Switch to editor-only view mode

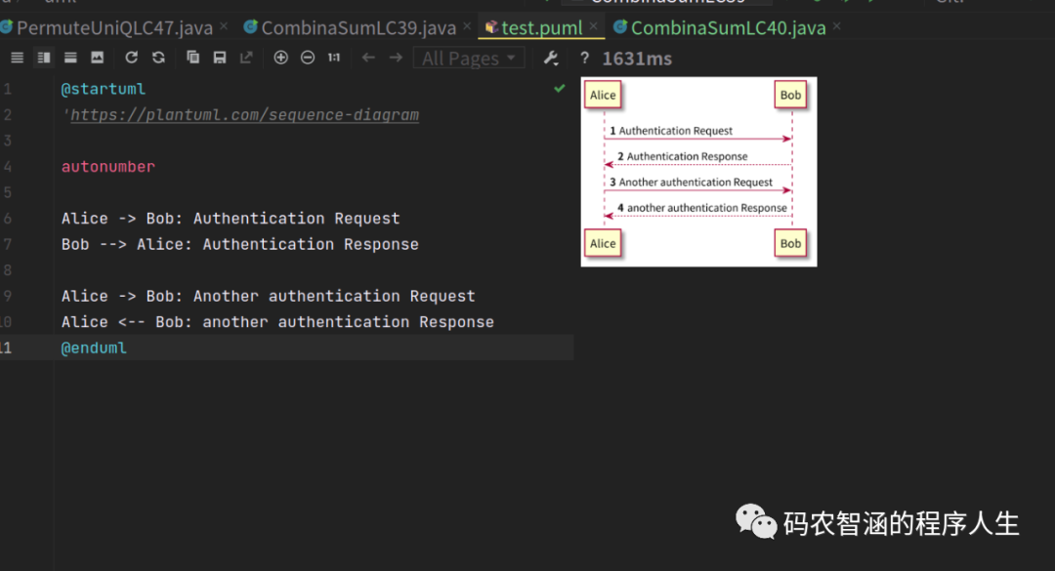pos(18,58)
